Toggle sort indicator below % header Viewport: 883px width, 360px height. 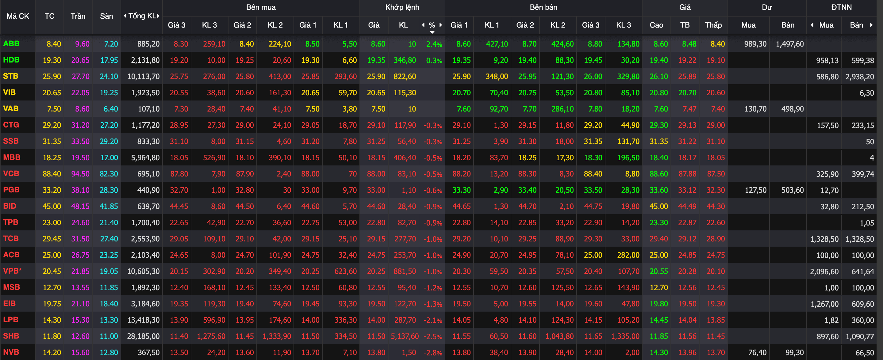tap(432, 32)
